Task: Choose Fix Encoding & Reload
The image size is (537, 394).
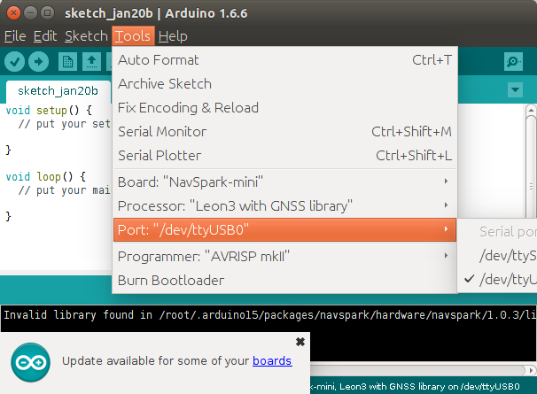Action: [284, 108]
